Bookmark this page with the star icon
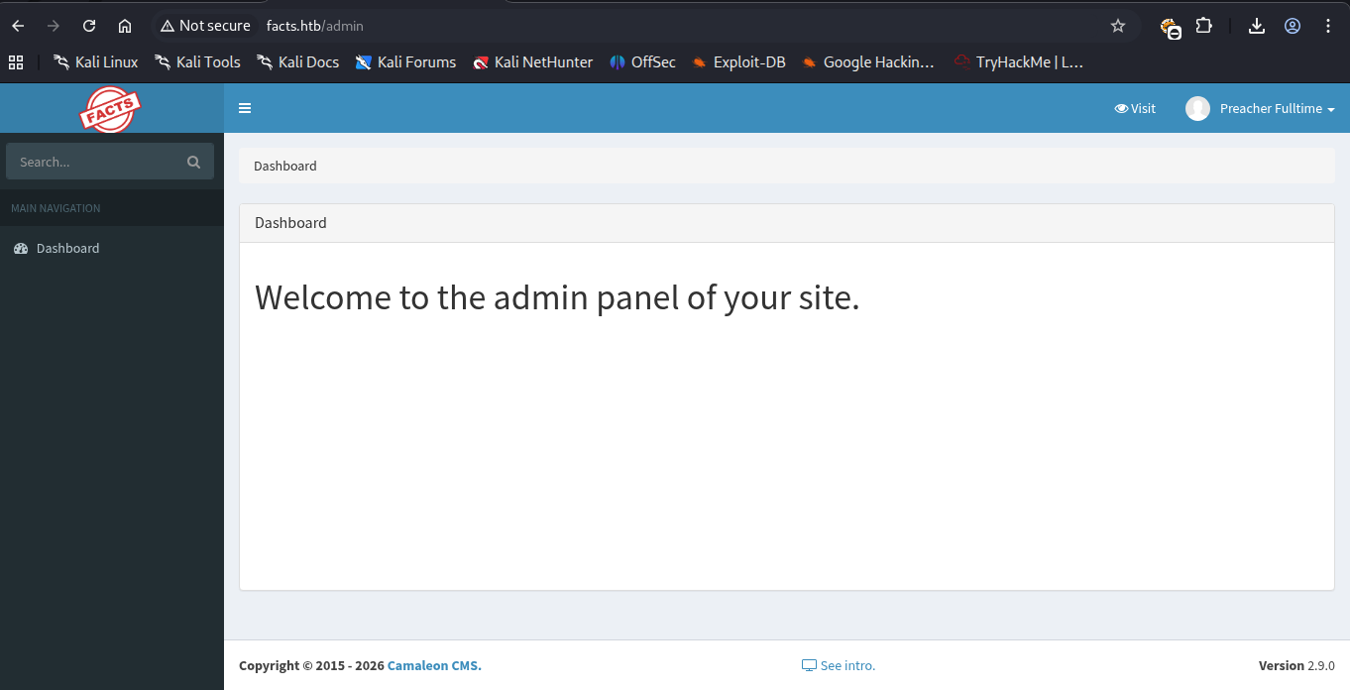This screenshot has width=1350, height=690. tap(1118, 26)
